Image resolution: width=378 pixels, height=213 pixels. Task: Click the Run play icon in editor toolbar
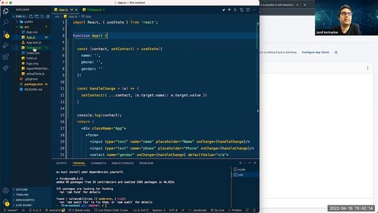235,9
